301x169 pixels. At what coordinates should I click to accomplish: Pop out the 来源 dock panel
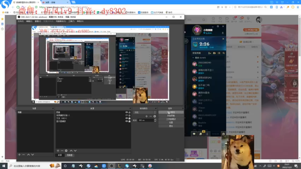point(130,109)
